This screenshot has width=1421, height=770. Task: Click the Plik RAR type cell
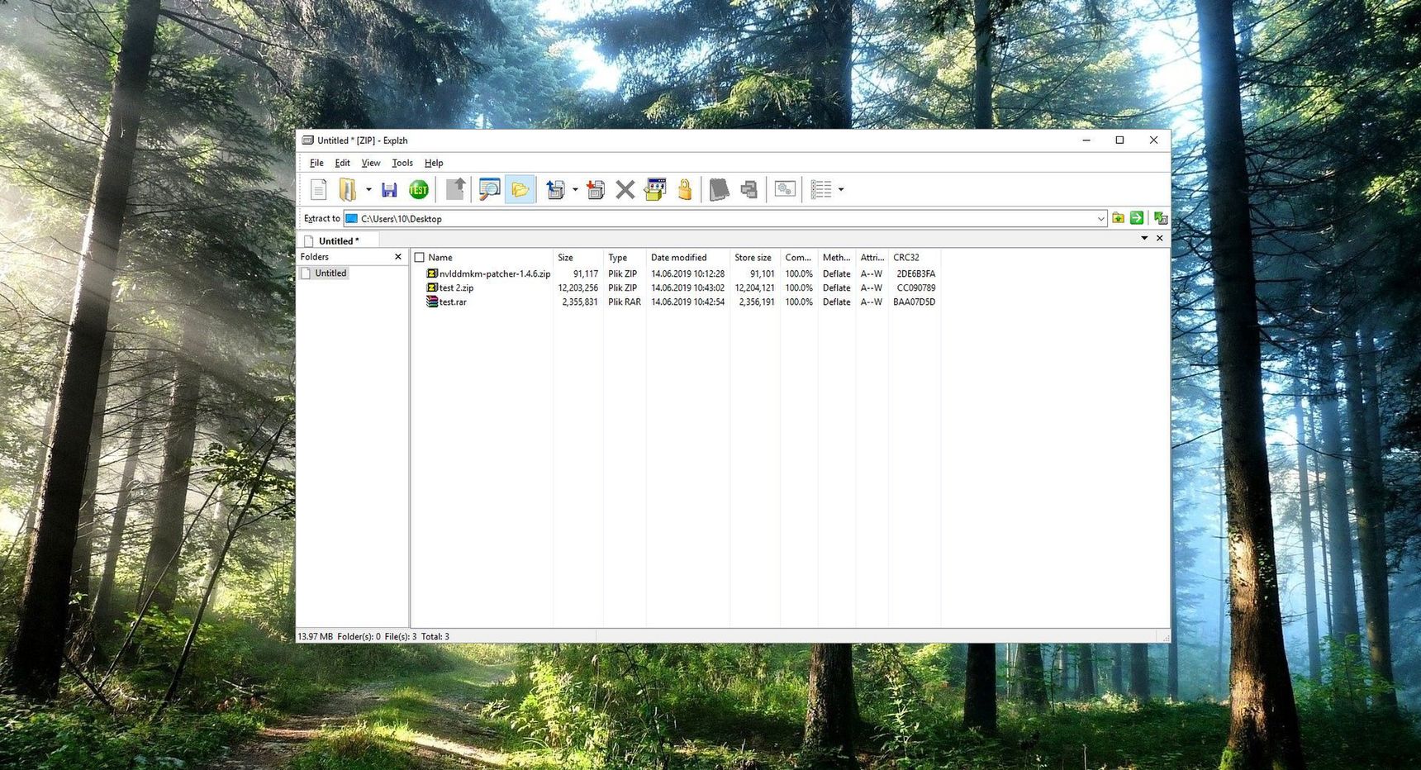point(624,302)
